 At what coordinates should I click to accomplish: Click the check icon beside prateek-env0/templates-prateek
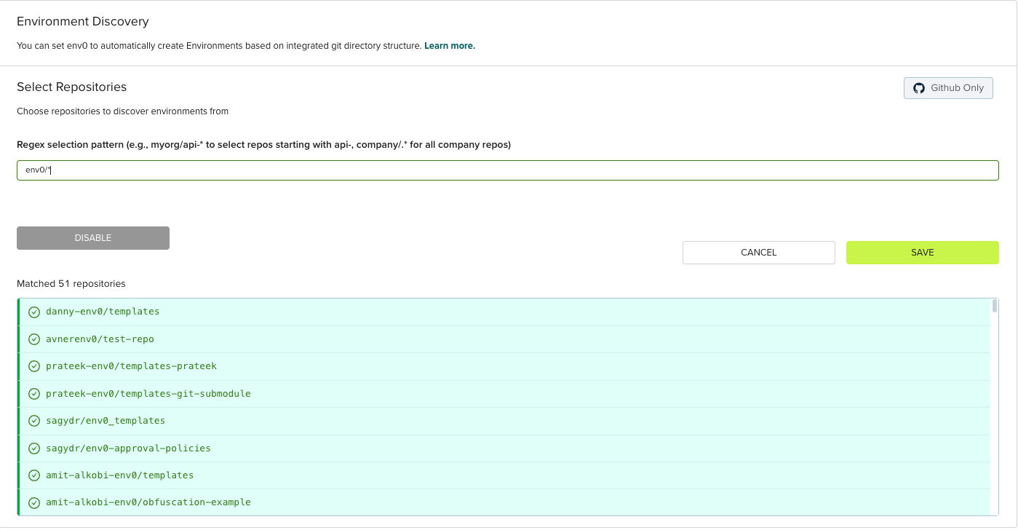point(33,366)
